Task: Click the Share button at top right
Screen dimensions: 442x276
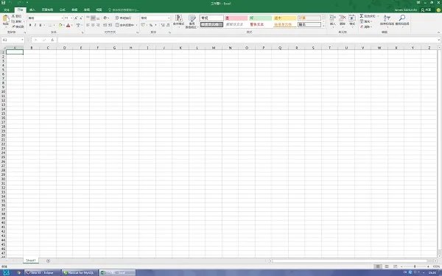Action: pos(427,10)
